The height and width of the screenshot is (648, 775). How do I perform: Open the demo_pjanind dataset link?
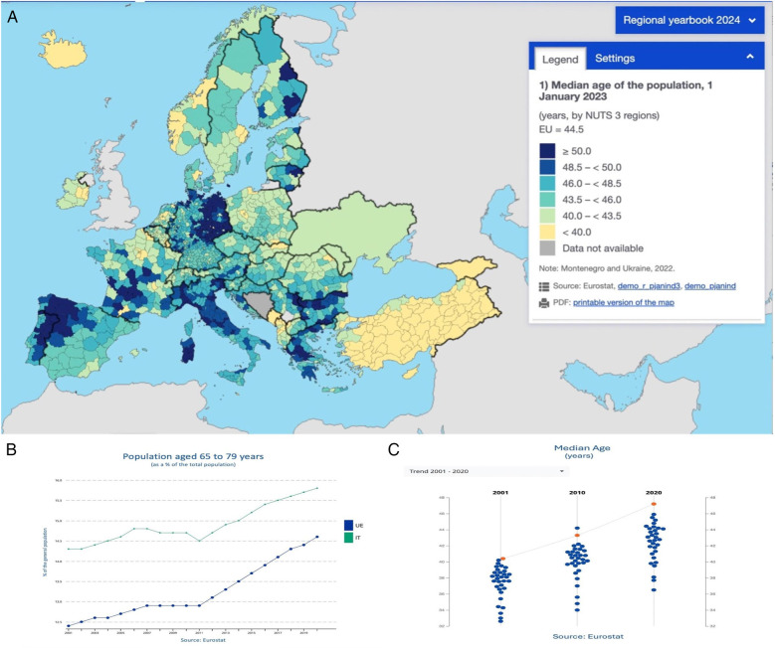coord(709,286)
